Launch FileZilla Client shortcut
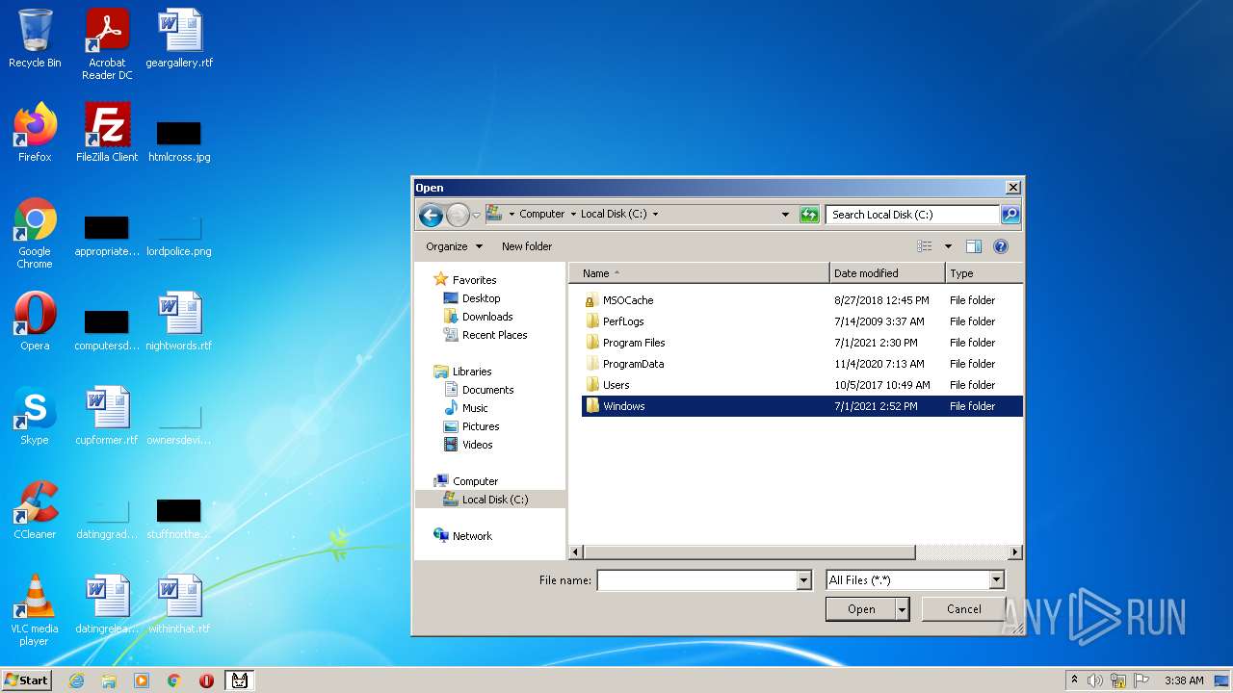Viewport: 1233px width, 693px height. pos(107,133)
